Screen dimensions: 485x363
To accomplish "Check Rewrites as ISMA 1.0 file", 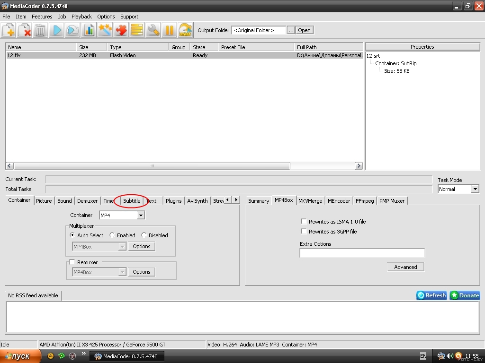I will [x=304, y=221].
